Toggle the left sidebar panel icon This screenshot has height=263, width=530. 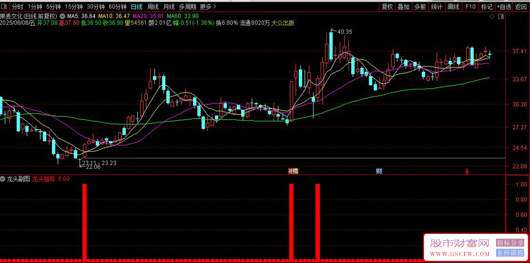[x=4, y=6]
